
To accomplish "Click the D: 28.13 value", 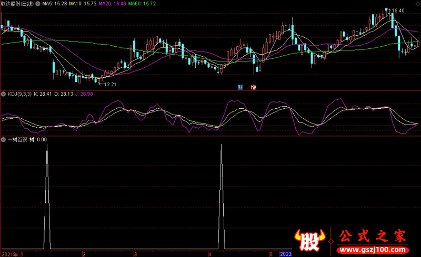I will [x=64, y=94].
